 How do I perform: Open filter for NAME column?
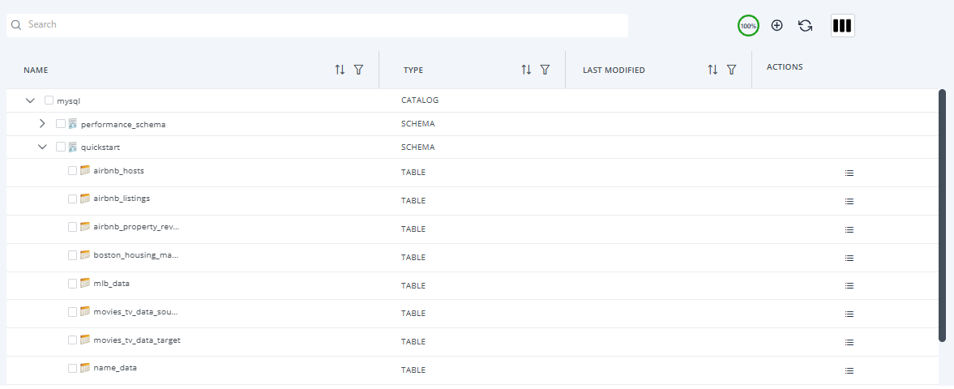[358, 70]
